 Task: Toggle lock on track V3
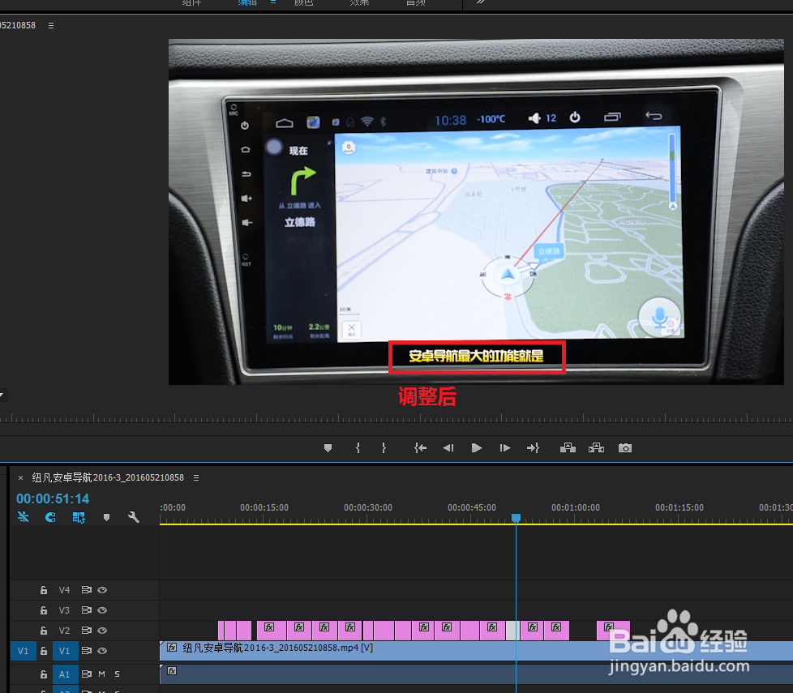click(44, 610)
